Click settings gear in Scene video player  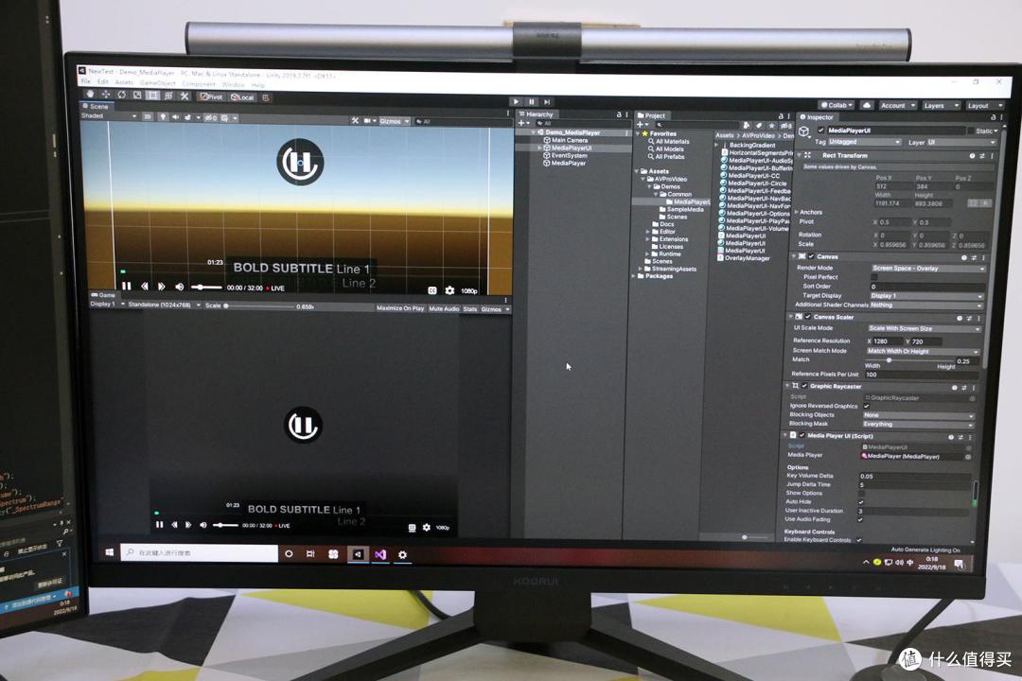(449, 290)
